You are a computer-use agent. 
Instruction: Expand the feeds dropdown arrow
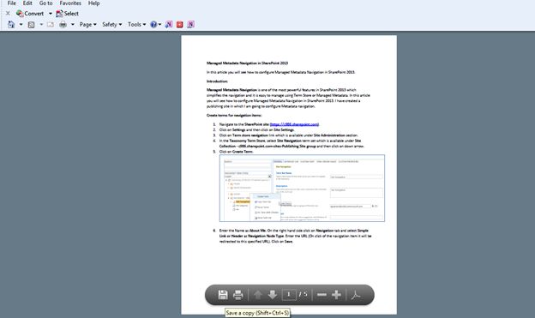[41, 25]
